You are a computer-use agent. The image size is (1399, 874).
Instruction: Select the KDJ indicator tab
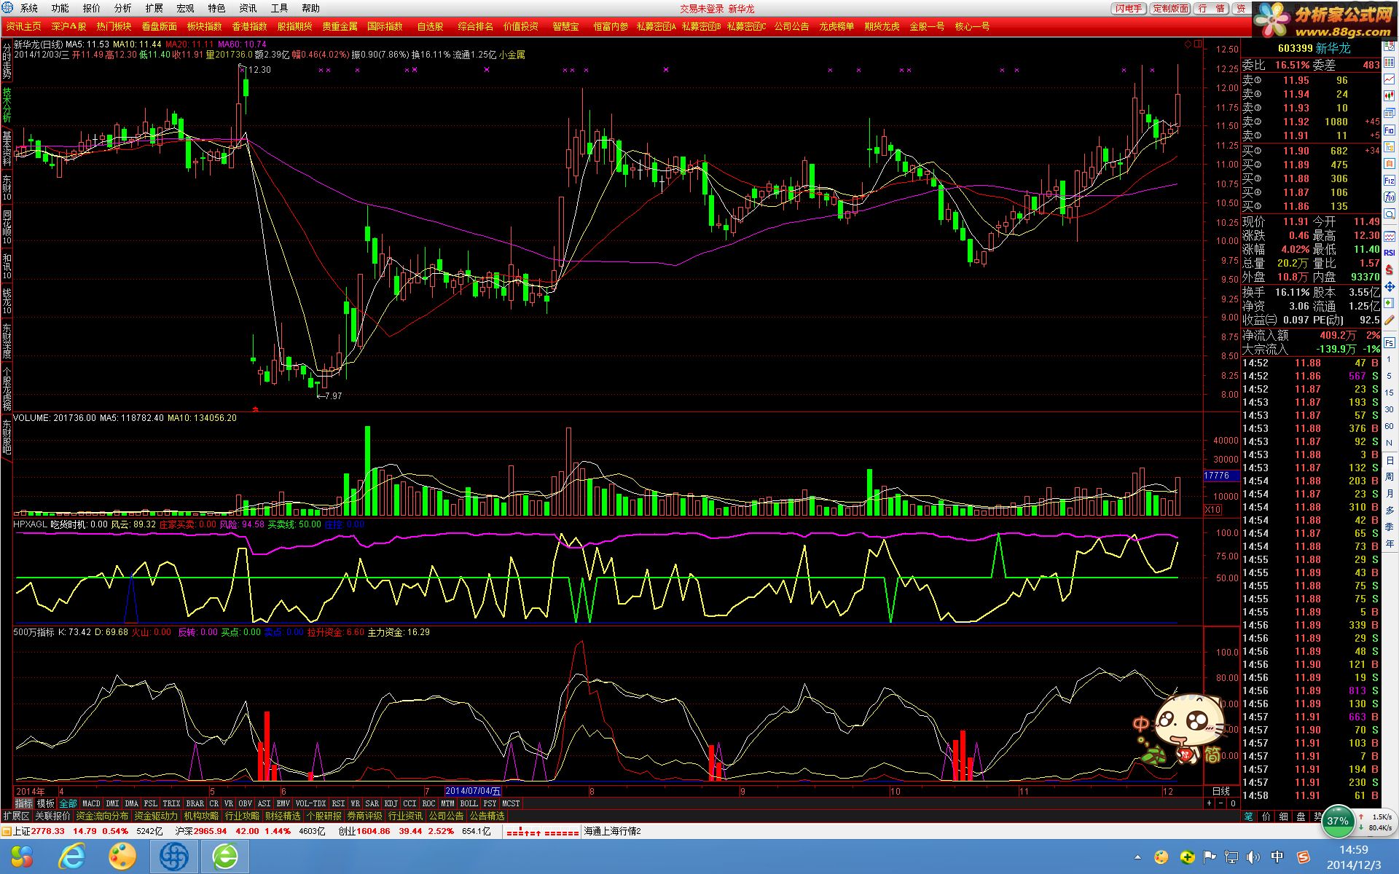(x=391, y=803)
